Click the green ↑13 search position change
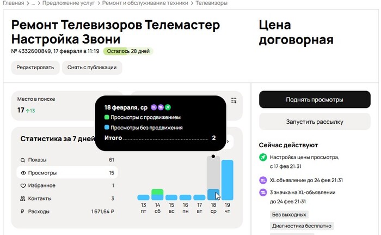Screen dimensions: 381x235 [30, 111]
